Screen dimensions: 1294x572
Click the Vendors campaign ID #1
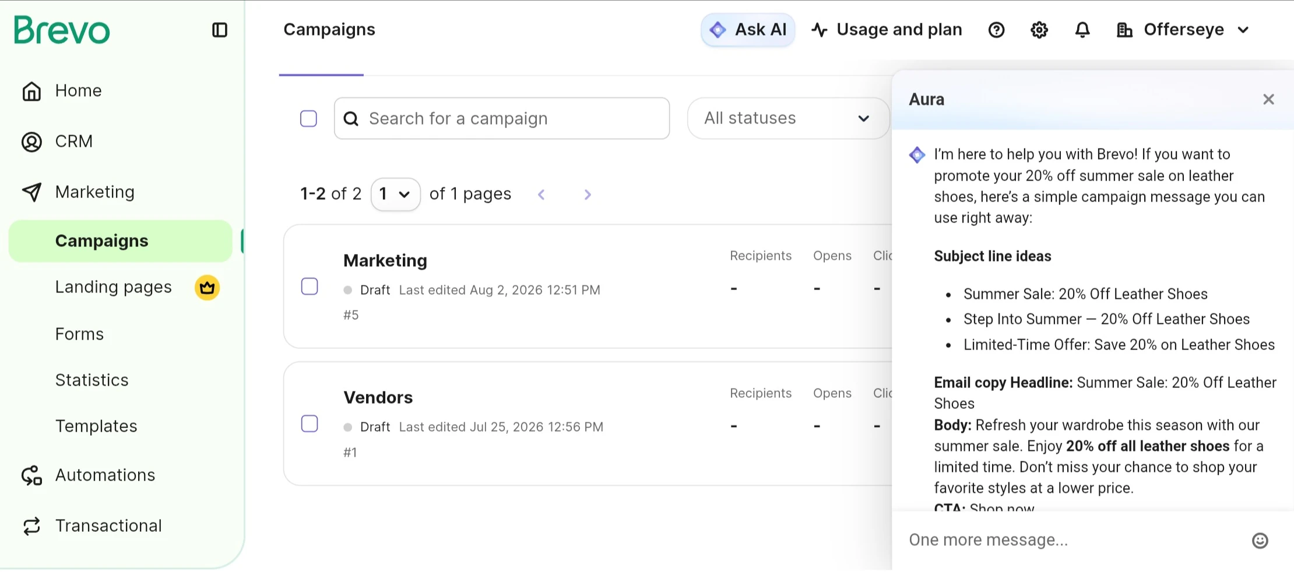click(x=350, y=453)
